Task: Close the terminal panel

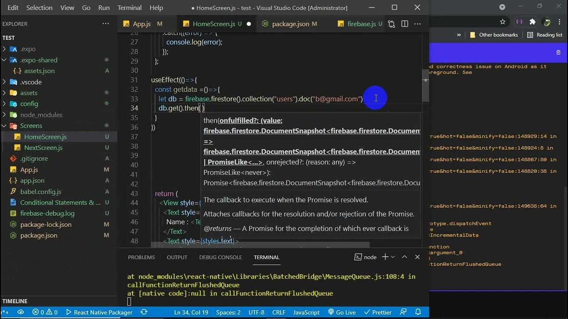Action: 418,257
